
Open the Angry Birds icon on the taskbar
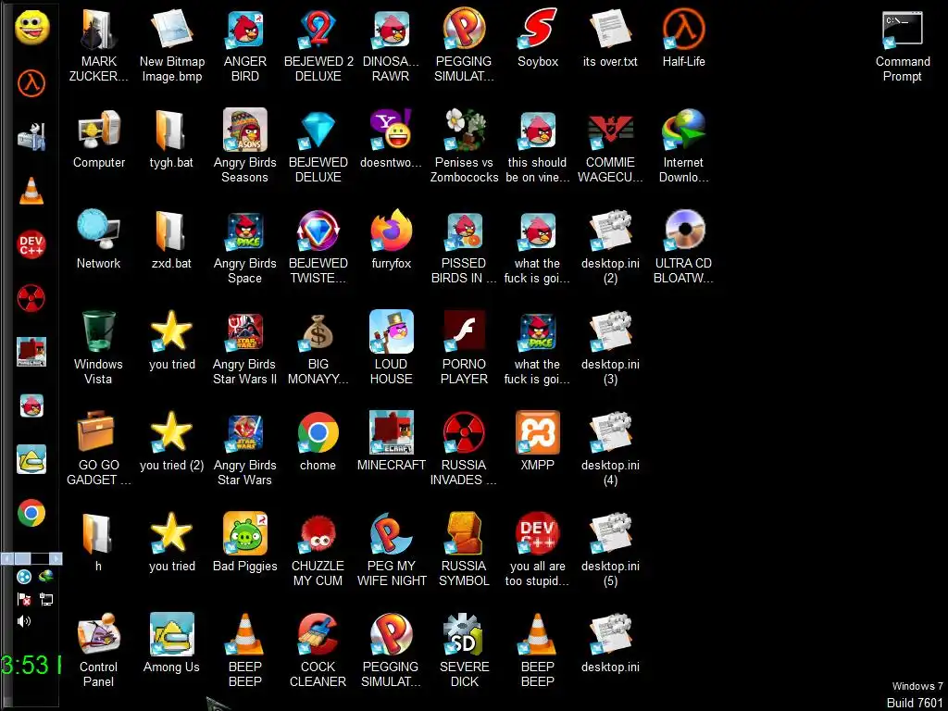coord(31,405)
